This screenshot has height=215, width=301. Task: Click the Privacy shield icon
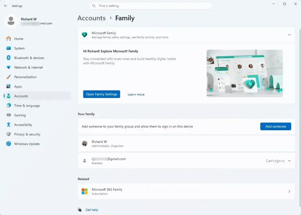9,134
